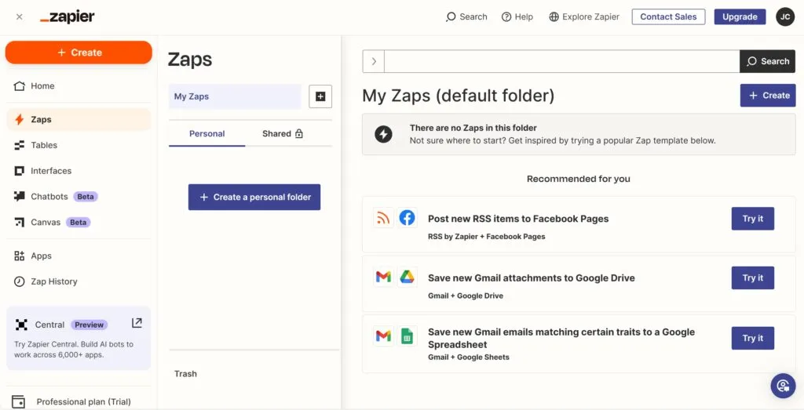Try the Gmail emails to Google Spreadsheet template

(x=753, y=338)
